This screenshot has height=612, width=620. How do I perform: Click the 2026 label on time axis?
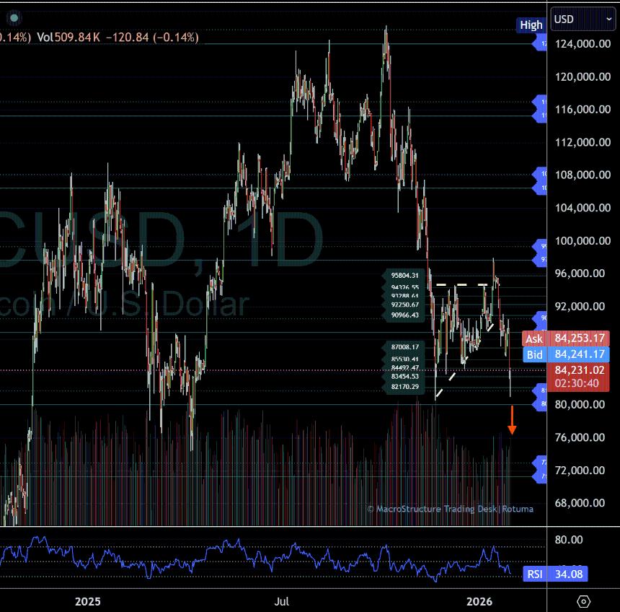point(479,601)
